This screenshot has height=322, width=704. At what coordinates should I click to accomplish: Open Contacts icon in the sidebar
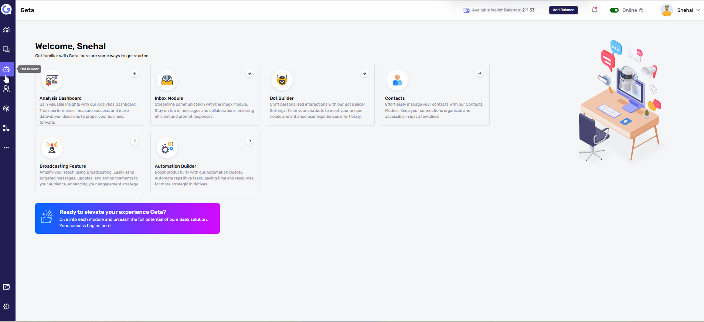[x=6, y=89]
